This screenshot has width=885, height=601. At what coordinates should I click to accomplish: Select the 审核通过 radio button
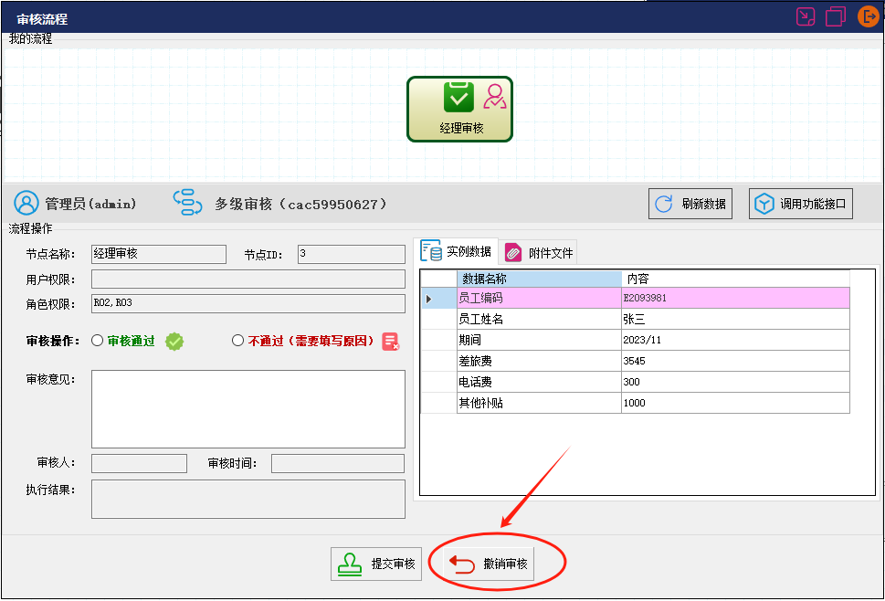click(97, 341)
